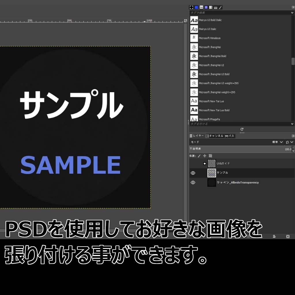The image size is (295, 295).
Task: Enable lock position and size
Action: pos(205,156)
